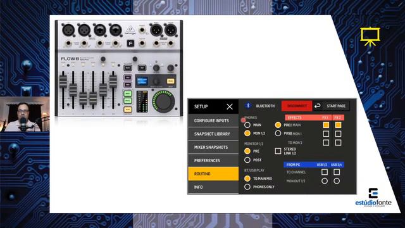Select MAIN radio under Phones

click(x=247, y=125)
